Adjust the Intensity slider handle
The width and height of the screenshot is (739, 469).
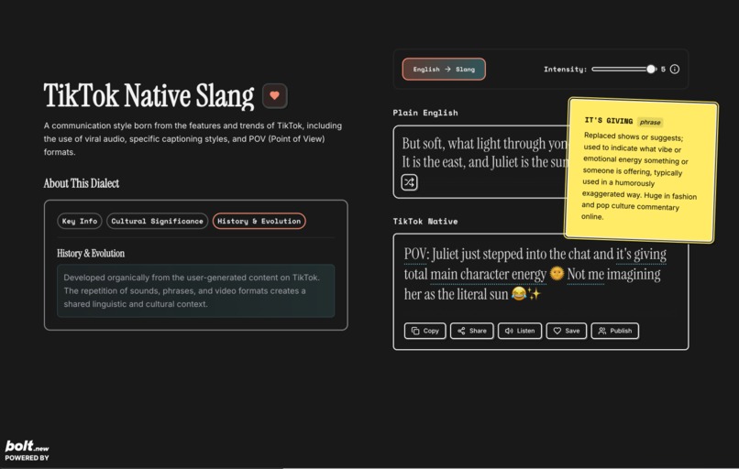tap(651, 70)
